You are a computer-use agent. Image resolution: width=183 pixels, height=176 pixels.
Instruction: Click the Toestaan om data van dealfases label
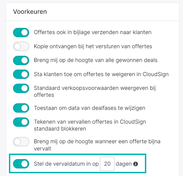point(90,108)
